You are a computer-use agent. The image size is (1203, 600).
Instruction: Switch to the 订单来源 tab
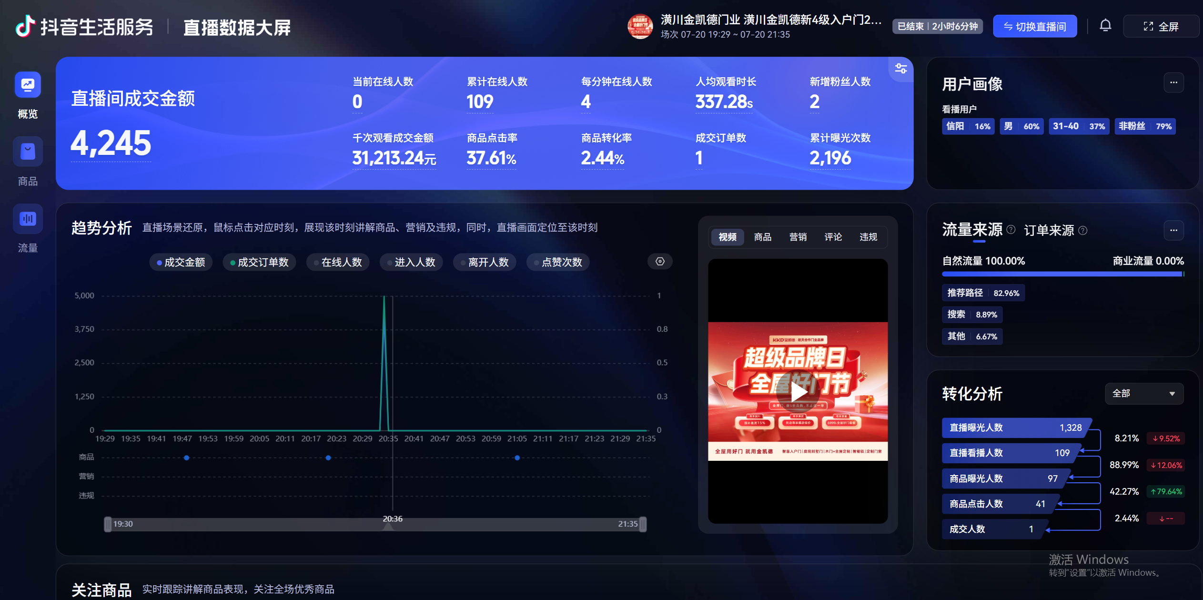1049,231
